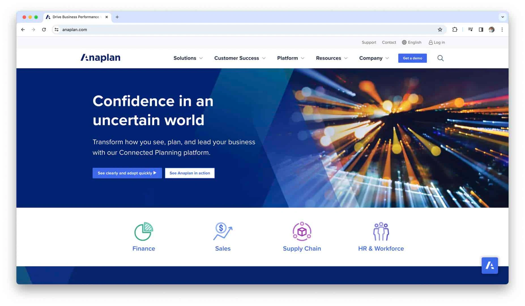The image size is (525, 306).
Task: Open the Contact link
Action: 389,42
